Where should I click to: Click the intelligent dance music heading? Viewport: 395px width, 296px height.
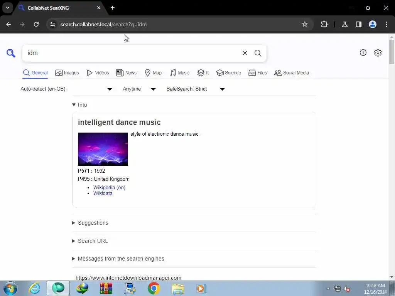(120, 122)
